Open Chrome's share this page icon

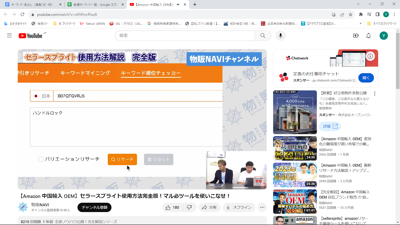coord(342,14)
